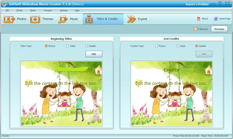Minimize the GiliSoft window
233x139 pixels.
(x=213, y=4)
